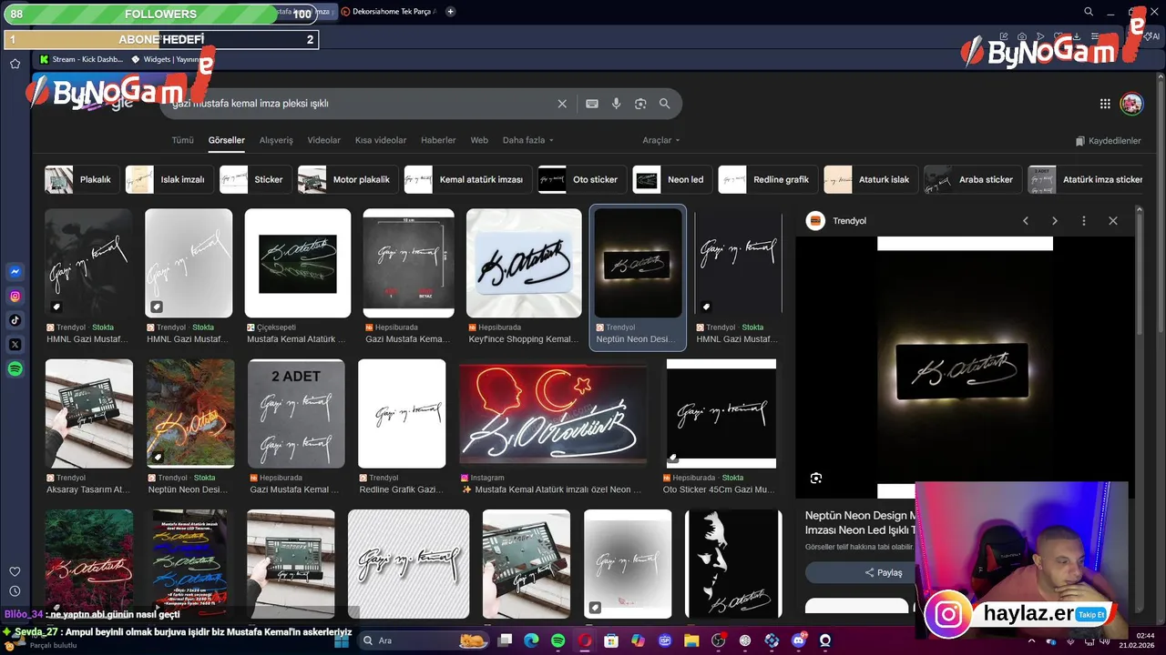Viewport: 1166px width, 655px height.
Task: Search tabs with top magnifier icon
Action: click(1089, 12)
